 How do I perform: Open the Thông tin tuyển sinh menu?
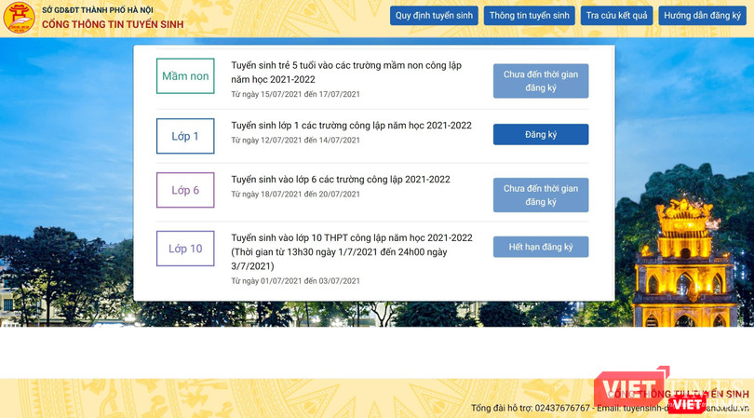pos(529,16)
